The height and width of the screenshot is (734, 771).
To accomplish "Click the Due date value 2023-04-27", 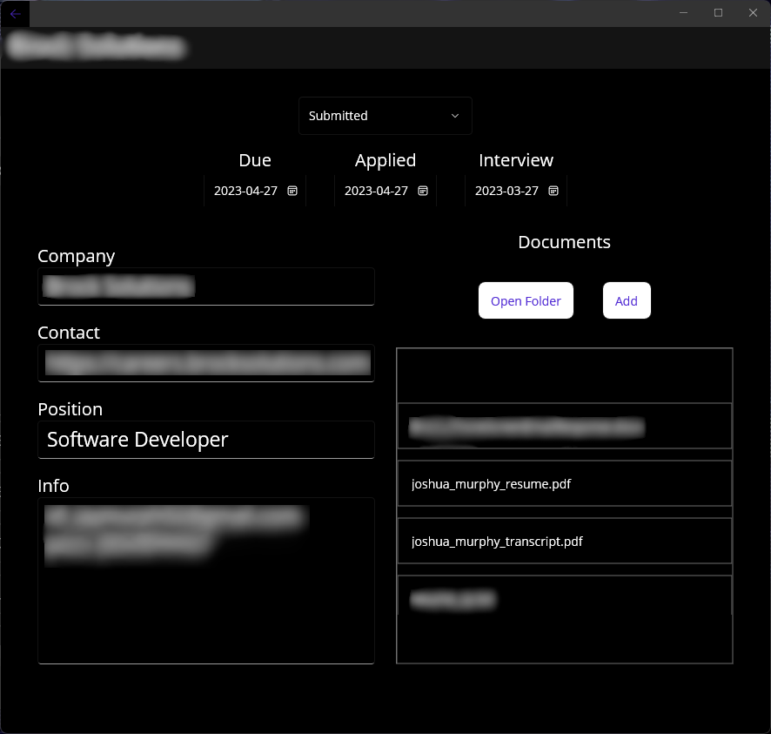I will (245, 190).
